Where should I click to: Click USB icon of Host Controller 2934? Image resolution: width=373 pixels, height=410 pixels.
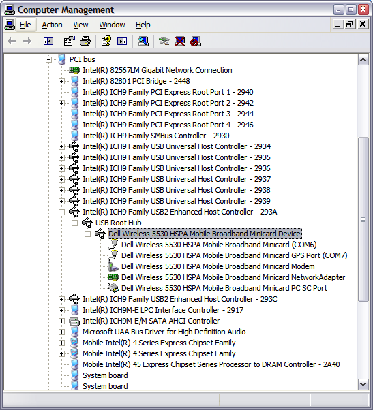click(x=74, y=146)
